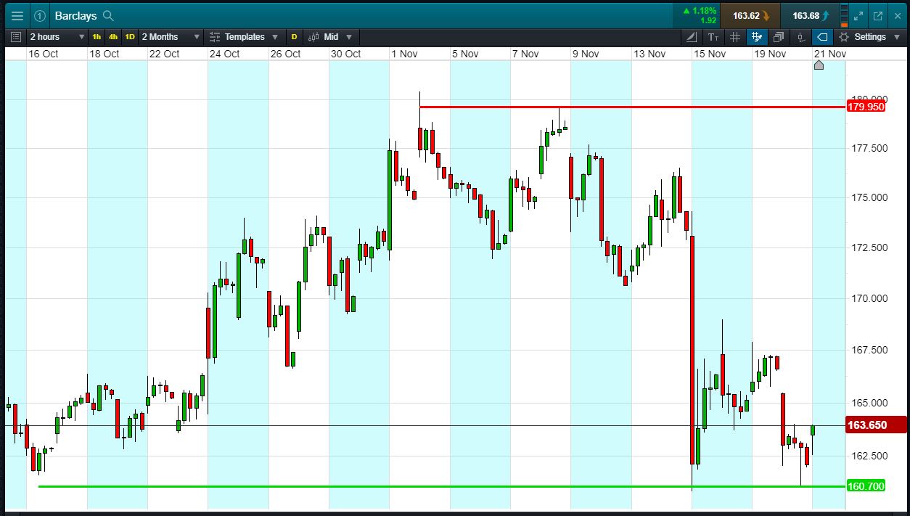Toggle the highlighted drawing mode grid tool
This screenshot has height=516, width=910.
[x=757, y=37]
